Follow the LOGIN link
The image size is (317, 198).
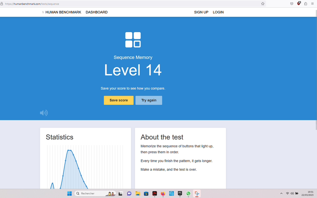pyautogui.click(x=218, y=12)
